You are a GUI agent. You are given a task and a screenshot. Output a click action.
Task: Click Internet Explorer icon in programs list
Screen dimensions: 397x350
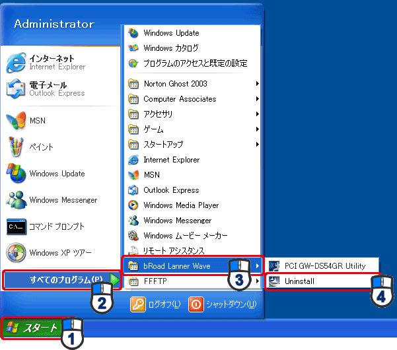coord(133,160)
